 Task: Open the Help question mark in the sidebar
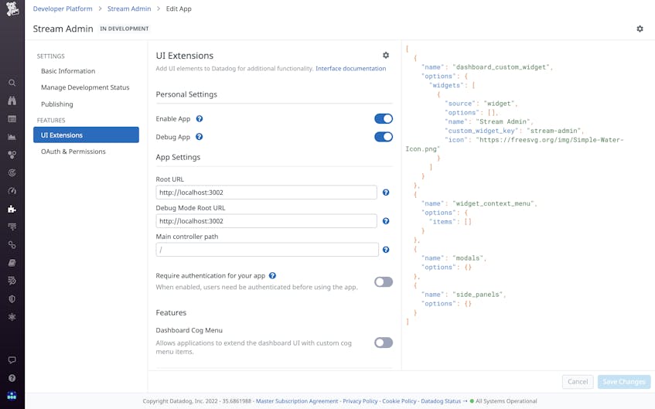pyautogui.click(x=12, y=378)
